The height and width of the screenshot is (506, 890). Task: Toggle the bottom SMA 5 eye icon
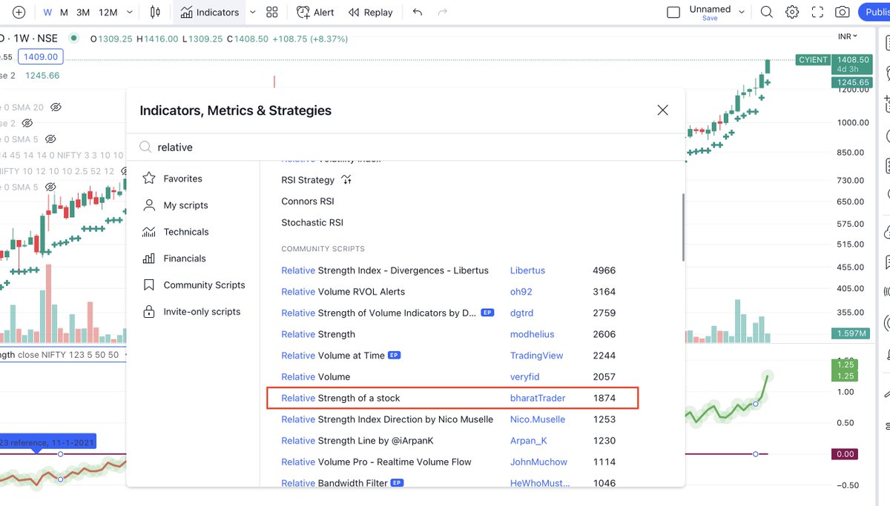pos(50,187)
